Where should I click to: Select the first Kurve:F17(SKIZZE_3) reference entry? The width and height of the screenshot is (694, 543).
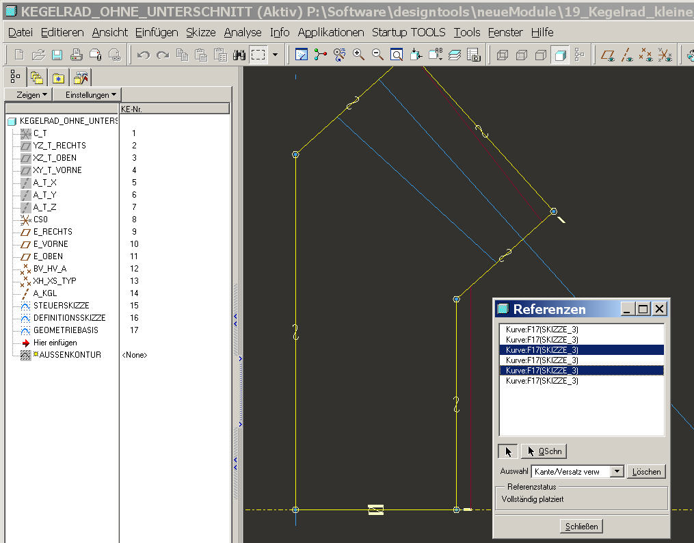coord(542,330)
